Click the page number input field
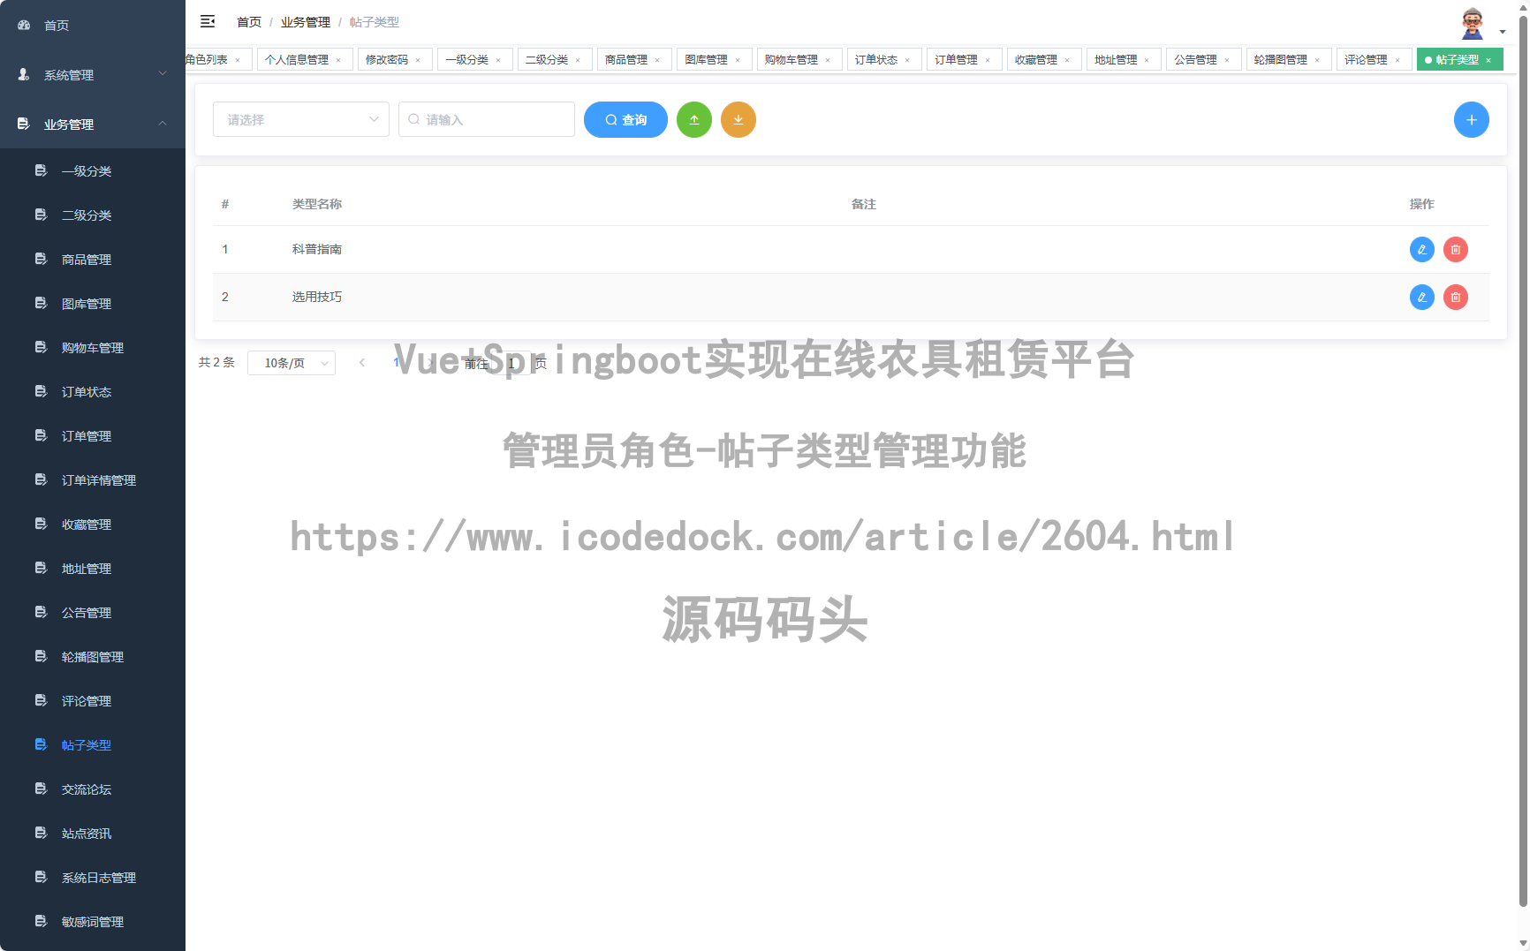The height and width of the screenshot is (951, 1530). click(x=512, y=362)
